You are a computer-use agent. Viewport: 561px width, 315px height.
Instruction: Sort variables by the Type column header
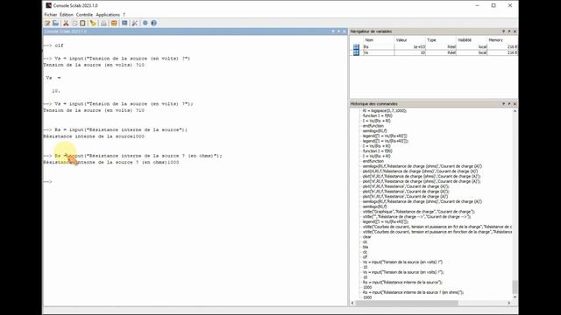click(441, 40)
